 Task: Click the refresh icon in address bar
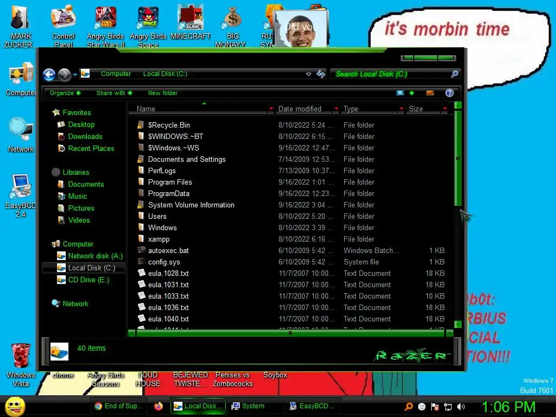(321, 74)
